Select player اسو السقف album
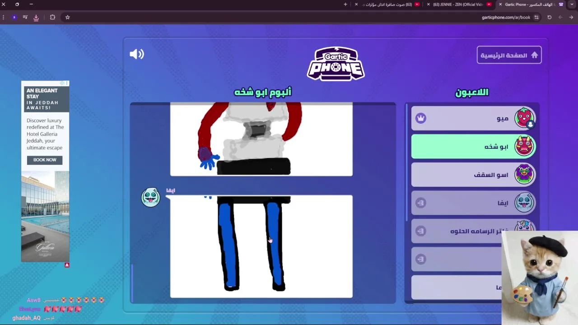The width and height of the screenshot is (578, 325). [473, 175]
